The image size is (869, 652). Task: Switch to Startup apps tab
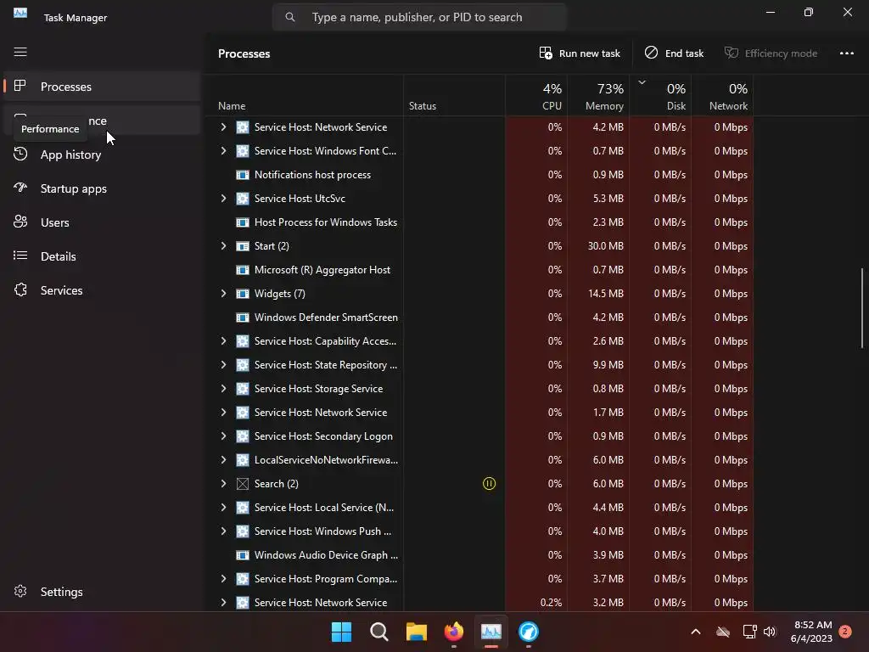(102, 188)
